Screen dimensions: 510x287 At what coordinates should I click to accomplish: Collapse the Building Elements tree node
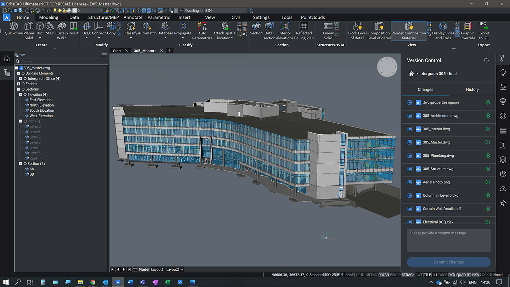(18, 73)
